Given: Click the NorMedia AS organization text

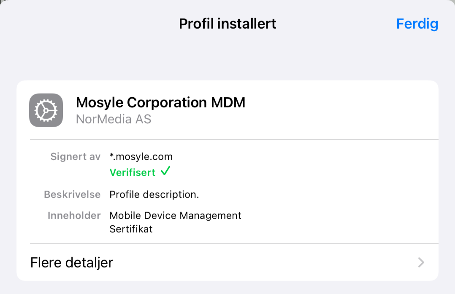Looking at the screenshot, I should click(114, 119).
